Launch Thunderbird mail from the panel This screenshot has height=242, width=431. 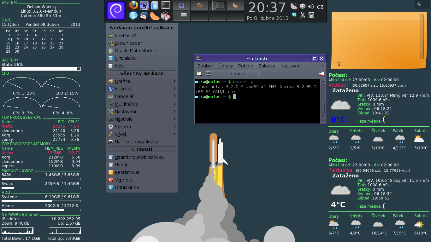(144, 16)
